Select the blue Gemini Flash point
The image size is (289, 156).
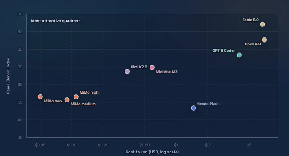(x=193, y=108)
